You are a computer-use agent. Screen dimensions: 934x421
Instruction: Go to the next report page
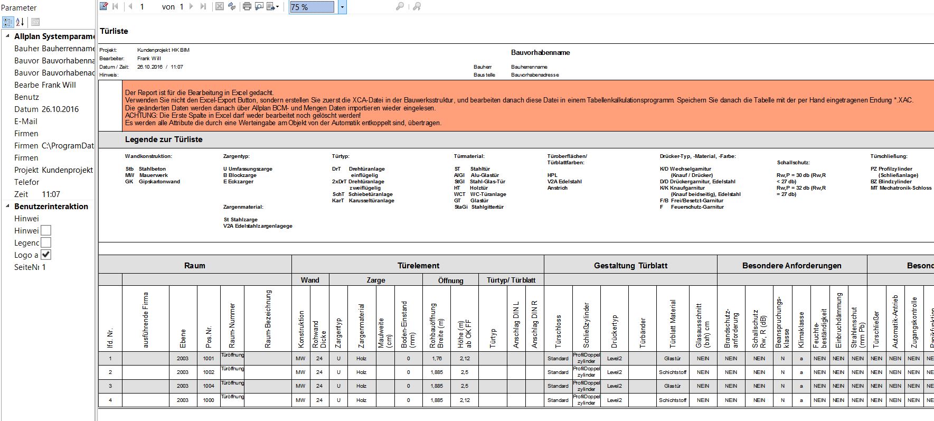pyautogui.click(x=191, y=6)
